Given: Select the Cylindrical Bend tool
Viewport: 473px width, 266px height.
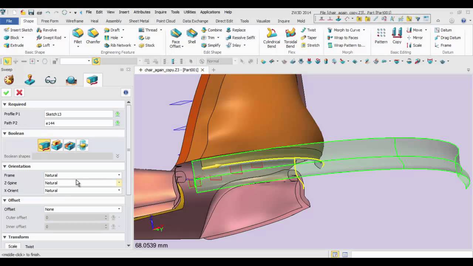Looking at the screenshot, I should tap(272, 38).
